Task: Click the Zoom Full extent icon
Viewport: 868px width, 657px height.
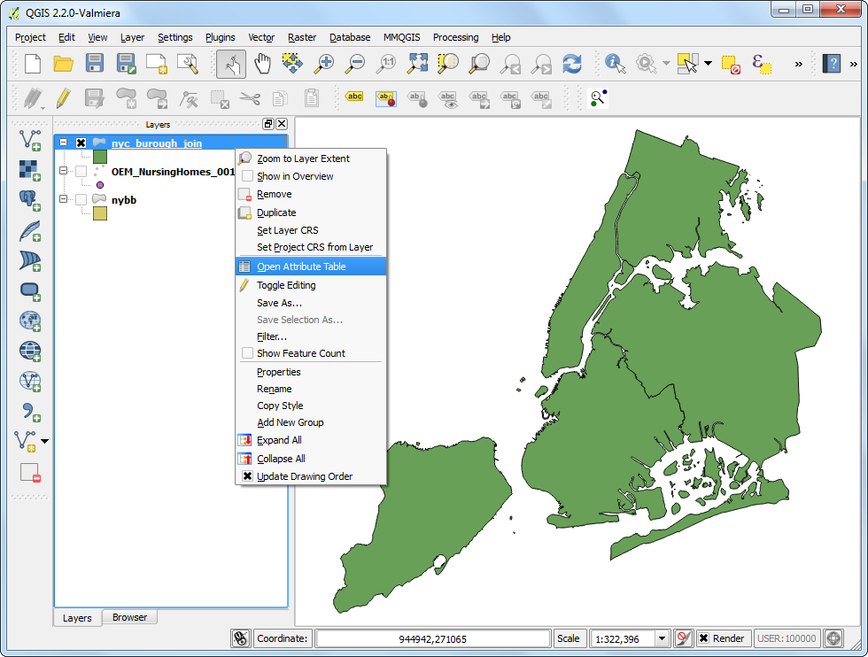Action: [x=417, y=64]
